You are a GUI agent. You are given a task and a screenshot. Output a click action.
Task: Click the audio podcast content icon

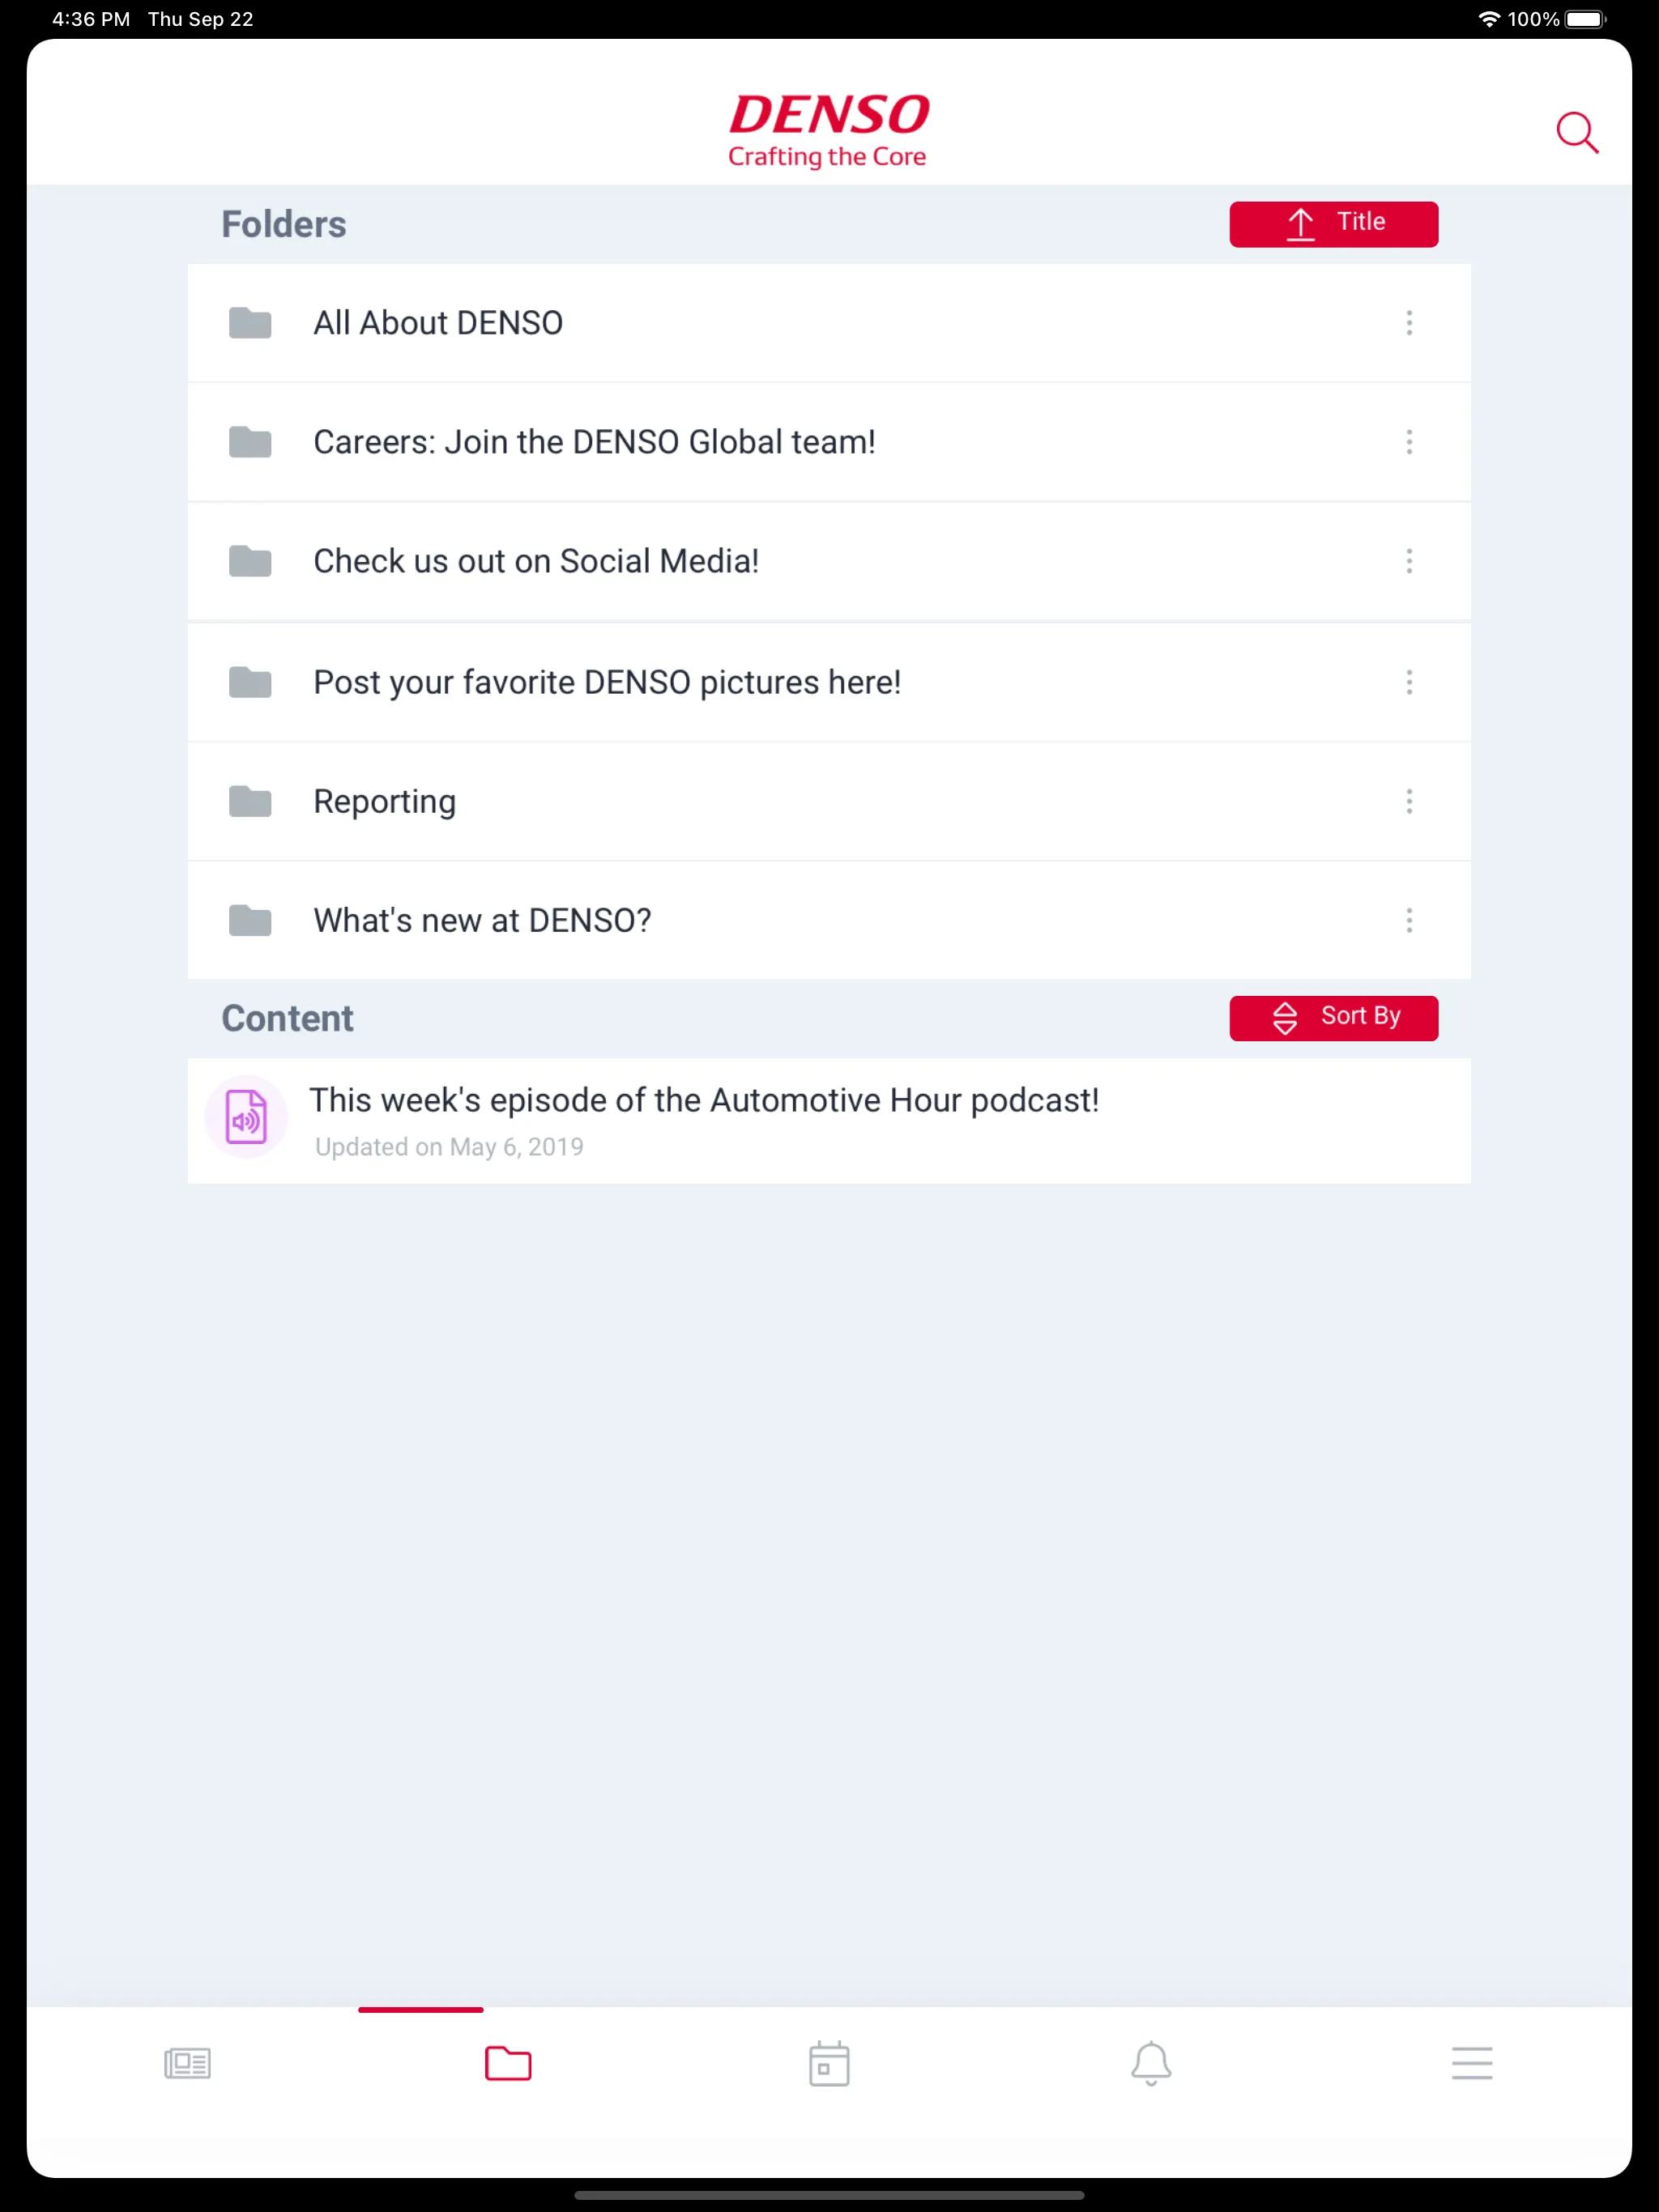click(x=245, y=1115)
